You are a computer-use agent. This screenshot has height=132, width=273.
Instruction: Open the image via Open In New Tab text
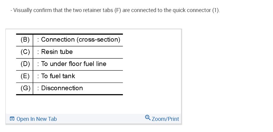tap(37, 119)
